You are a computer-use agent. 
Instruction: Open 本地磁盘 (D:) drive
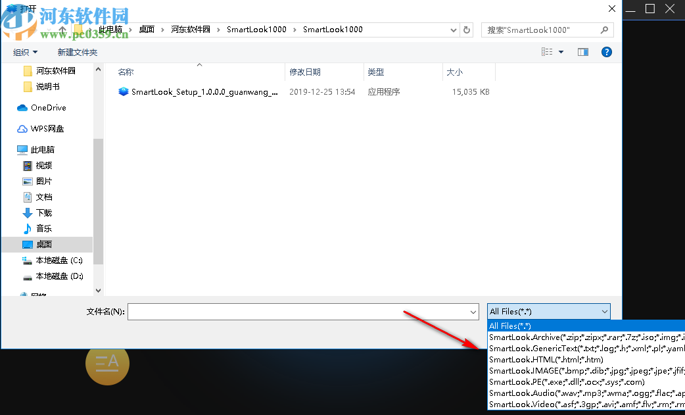(59, 276)
